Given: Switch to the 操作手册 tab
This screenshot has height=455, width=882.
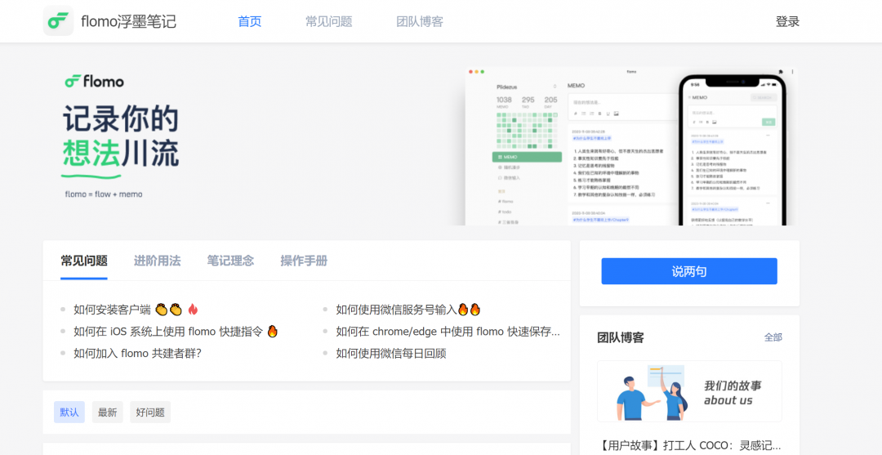Looking at the screenshot, I should [x=304, y=261].
